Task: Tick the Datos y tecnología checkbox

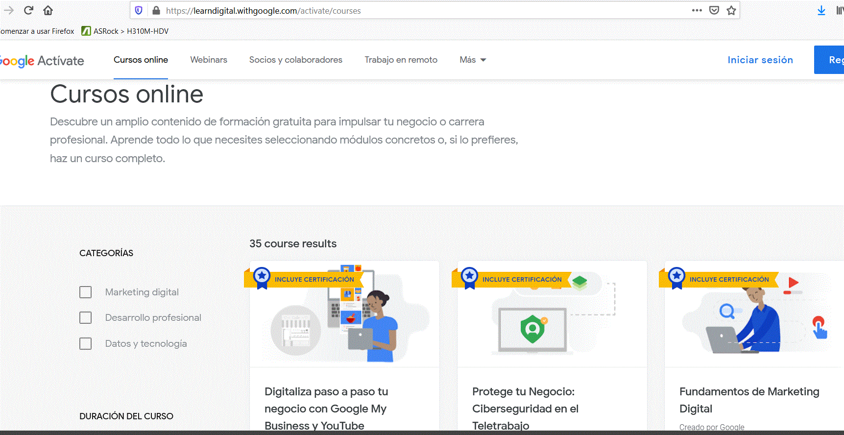Action: pos(86,343)
